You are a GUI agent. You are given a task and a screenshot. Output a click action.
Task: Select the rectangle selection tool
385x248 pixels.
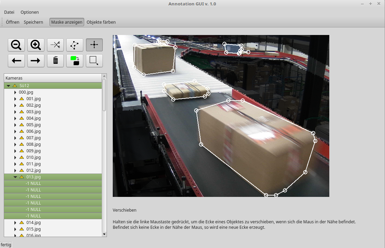pyautogui.click(x=94, y=61)
